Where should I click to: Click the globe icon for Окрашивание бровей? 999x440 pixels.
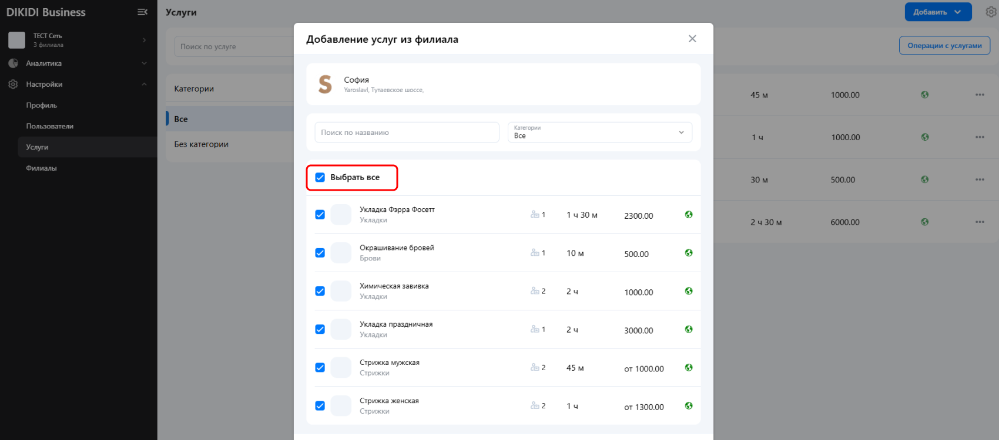(689, 253)
